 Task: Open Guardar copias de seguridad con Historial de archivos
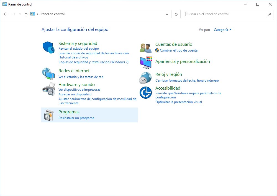94,55
